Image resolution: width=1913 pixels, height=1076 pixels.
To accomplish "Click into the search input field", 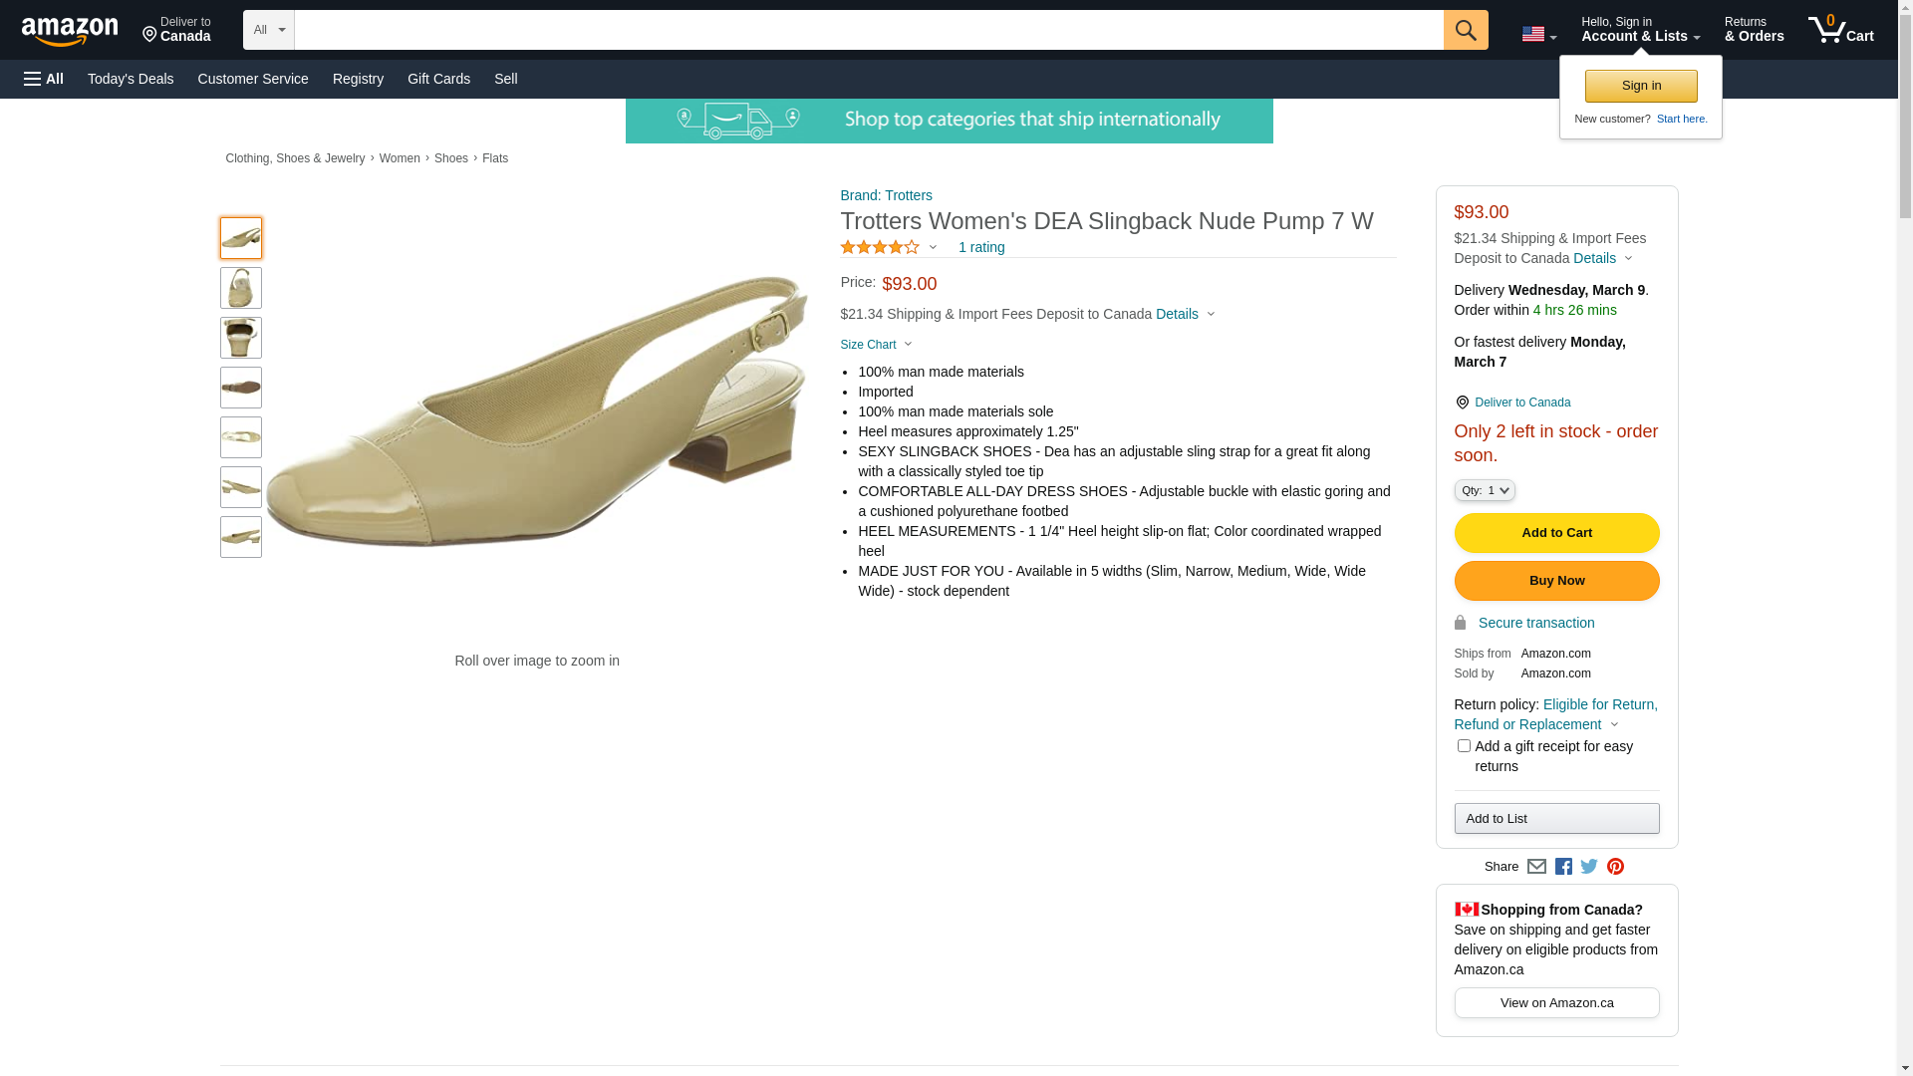I will click(868, 30).
